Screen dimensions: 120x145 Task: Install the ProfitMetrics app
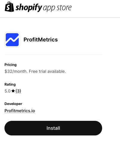point(53,128)
